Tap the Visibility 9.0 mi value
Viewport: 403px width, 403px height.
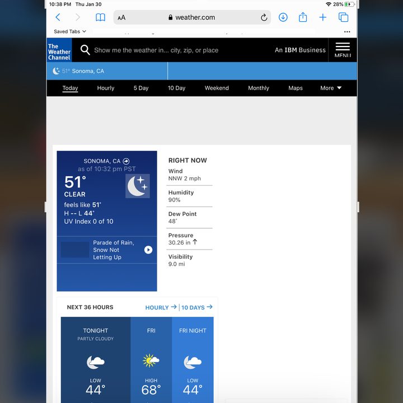[176, 264]
